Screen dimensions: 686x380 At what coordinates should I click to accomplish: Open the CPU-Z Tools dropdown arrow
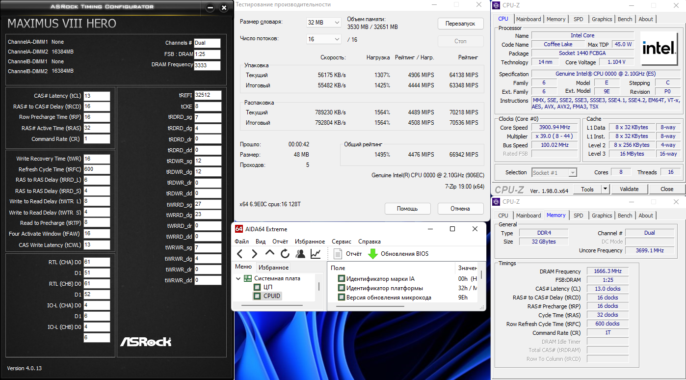click(x=605, y=189)
